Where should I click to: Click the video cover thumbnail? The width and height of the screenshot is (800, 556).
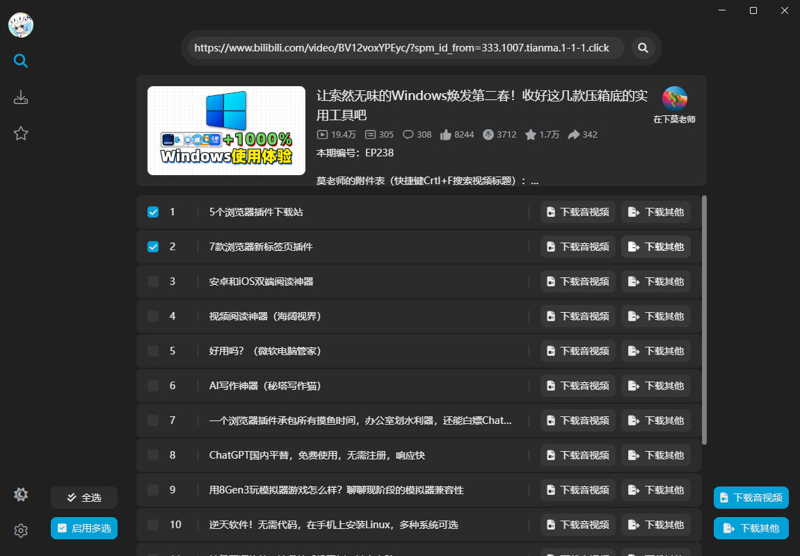227,131
